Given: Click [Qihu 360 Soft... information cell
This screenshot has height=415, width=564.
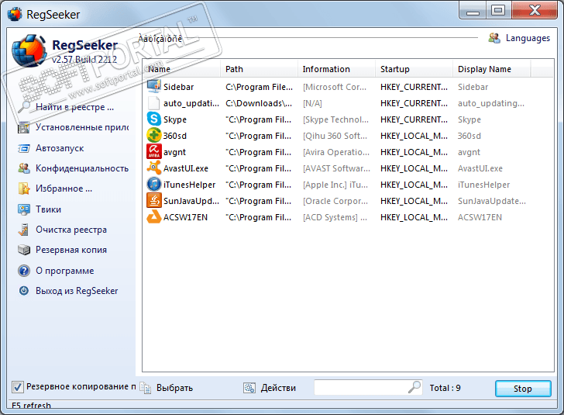Looking at the screenshot, I should point(335,136).
